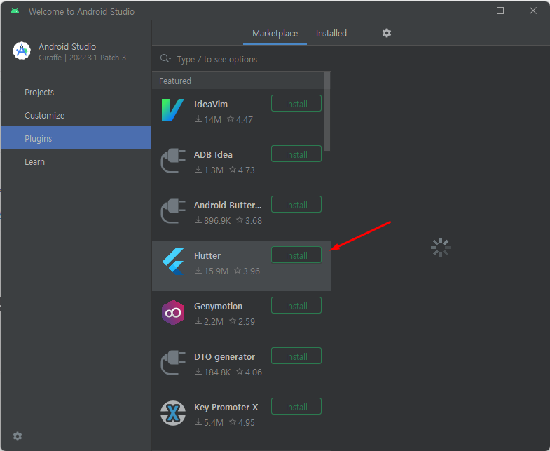Install the DTO generator plugin
This screenshot has height=451, width=550.
[296, 356]
